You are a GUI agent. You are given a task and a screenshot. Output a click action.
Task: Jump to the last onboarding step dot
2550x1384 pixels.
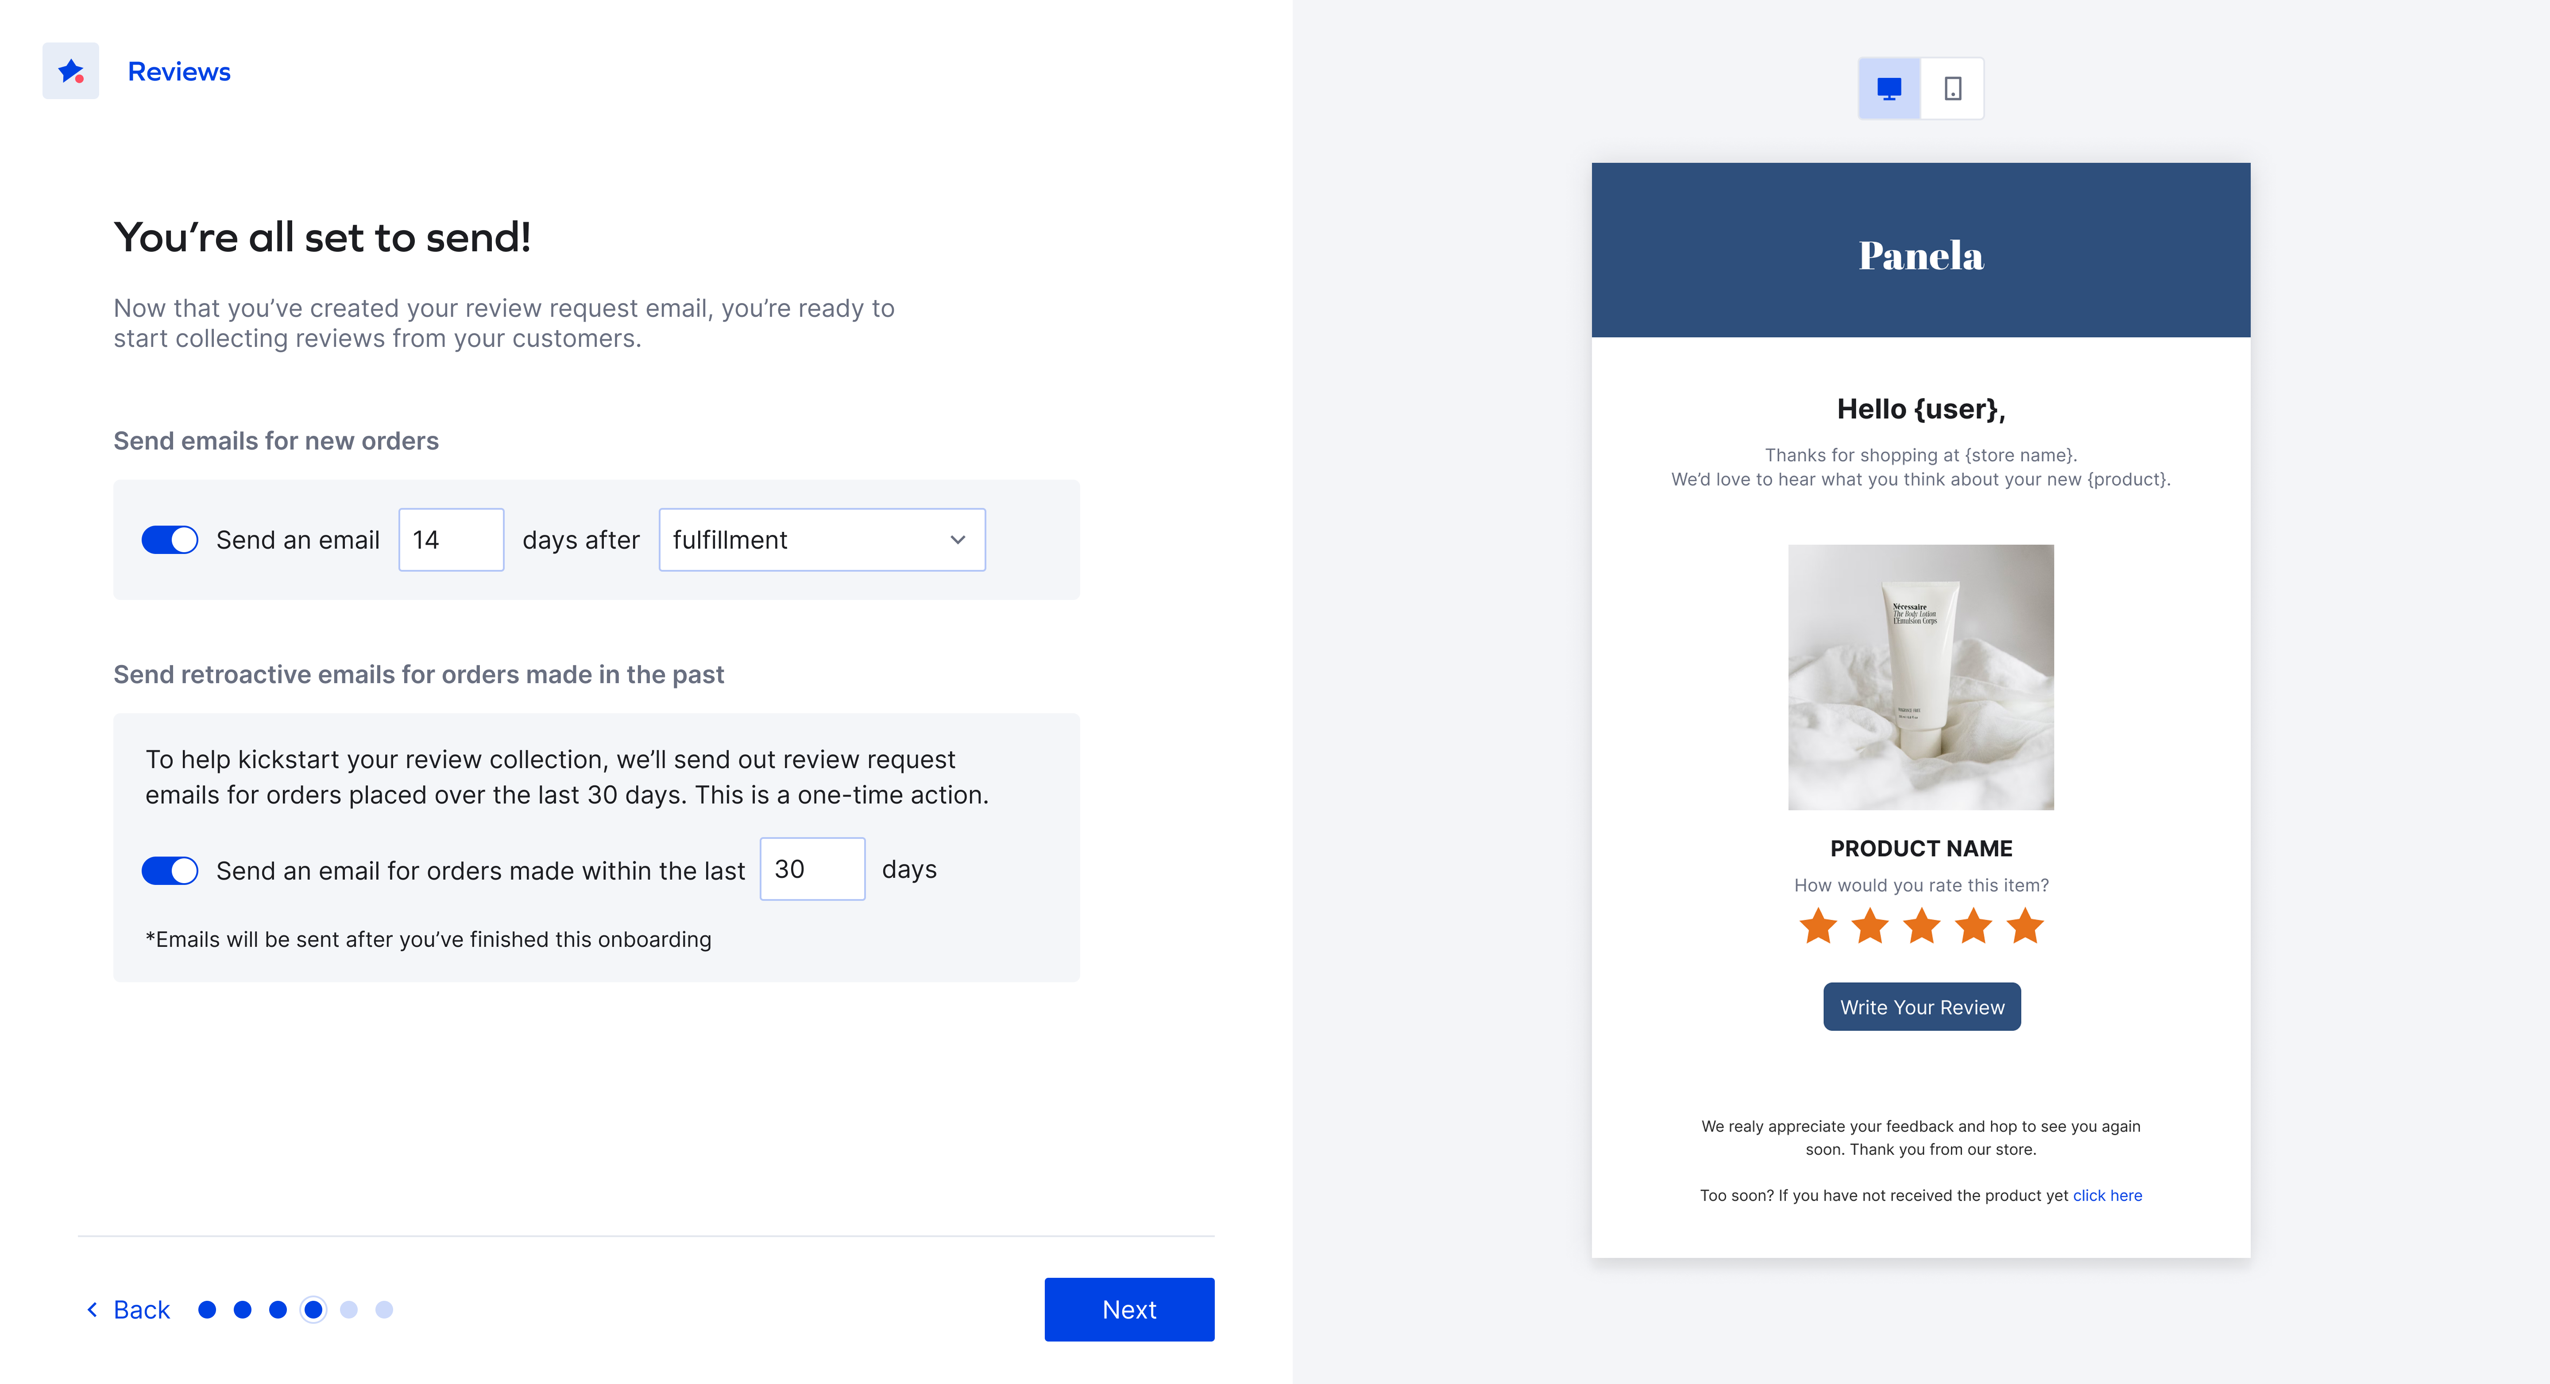(384, 1309)
